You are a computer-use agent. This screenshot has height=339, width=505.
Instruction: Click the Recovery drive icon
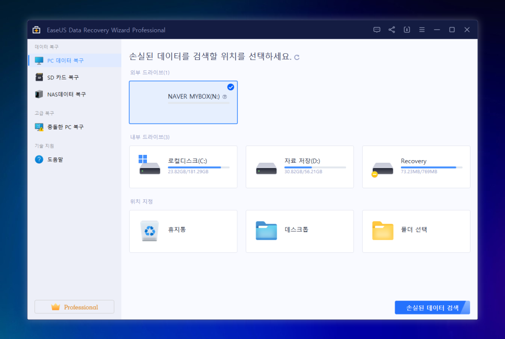click(382, 169)
